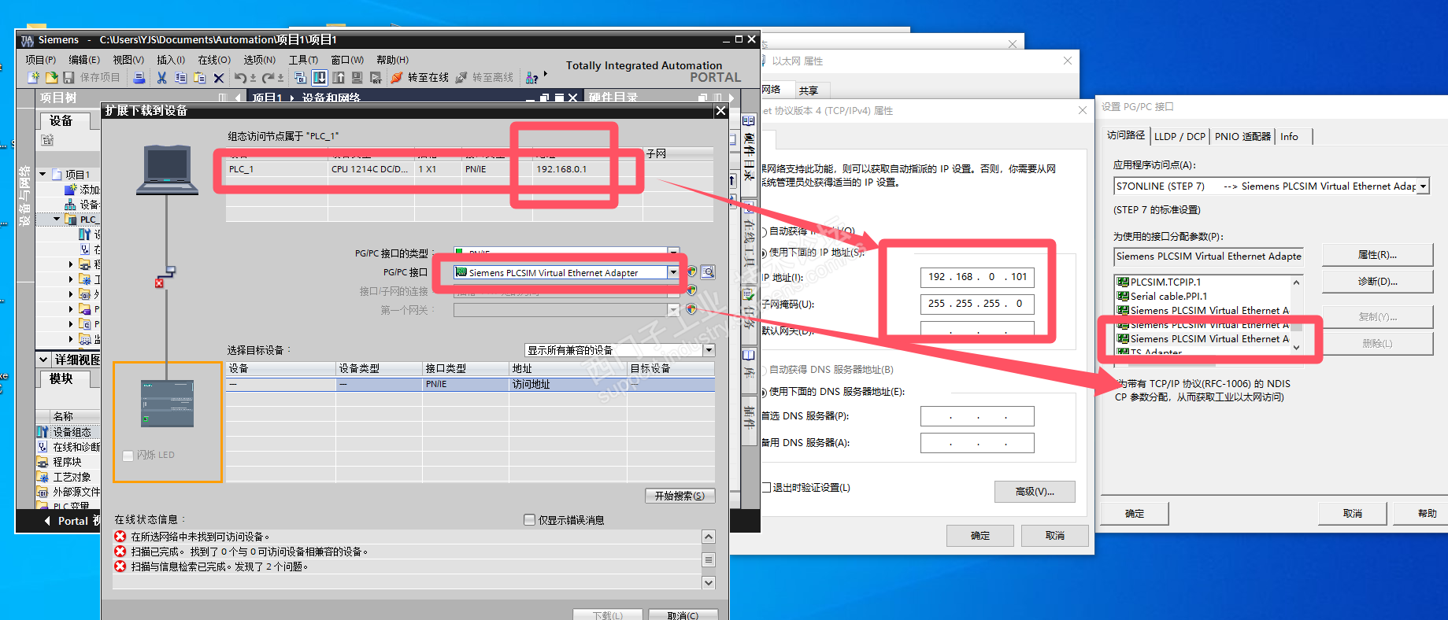This screenshot has height=620, width=1448.
Task: Click the copy toolbar icon
Action: (180, 77)
